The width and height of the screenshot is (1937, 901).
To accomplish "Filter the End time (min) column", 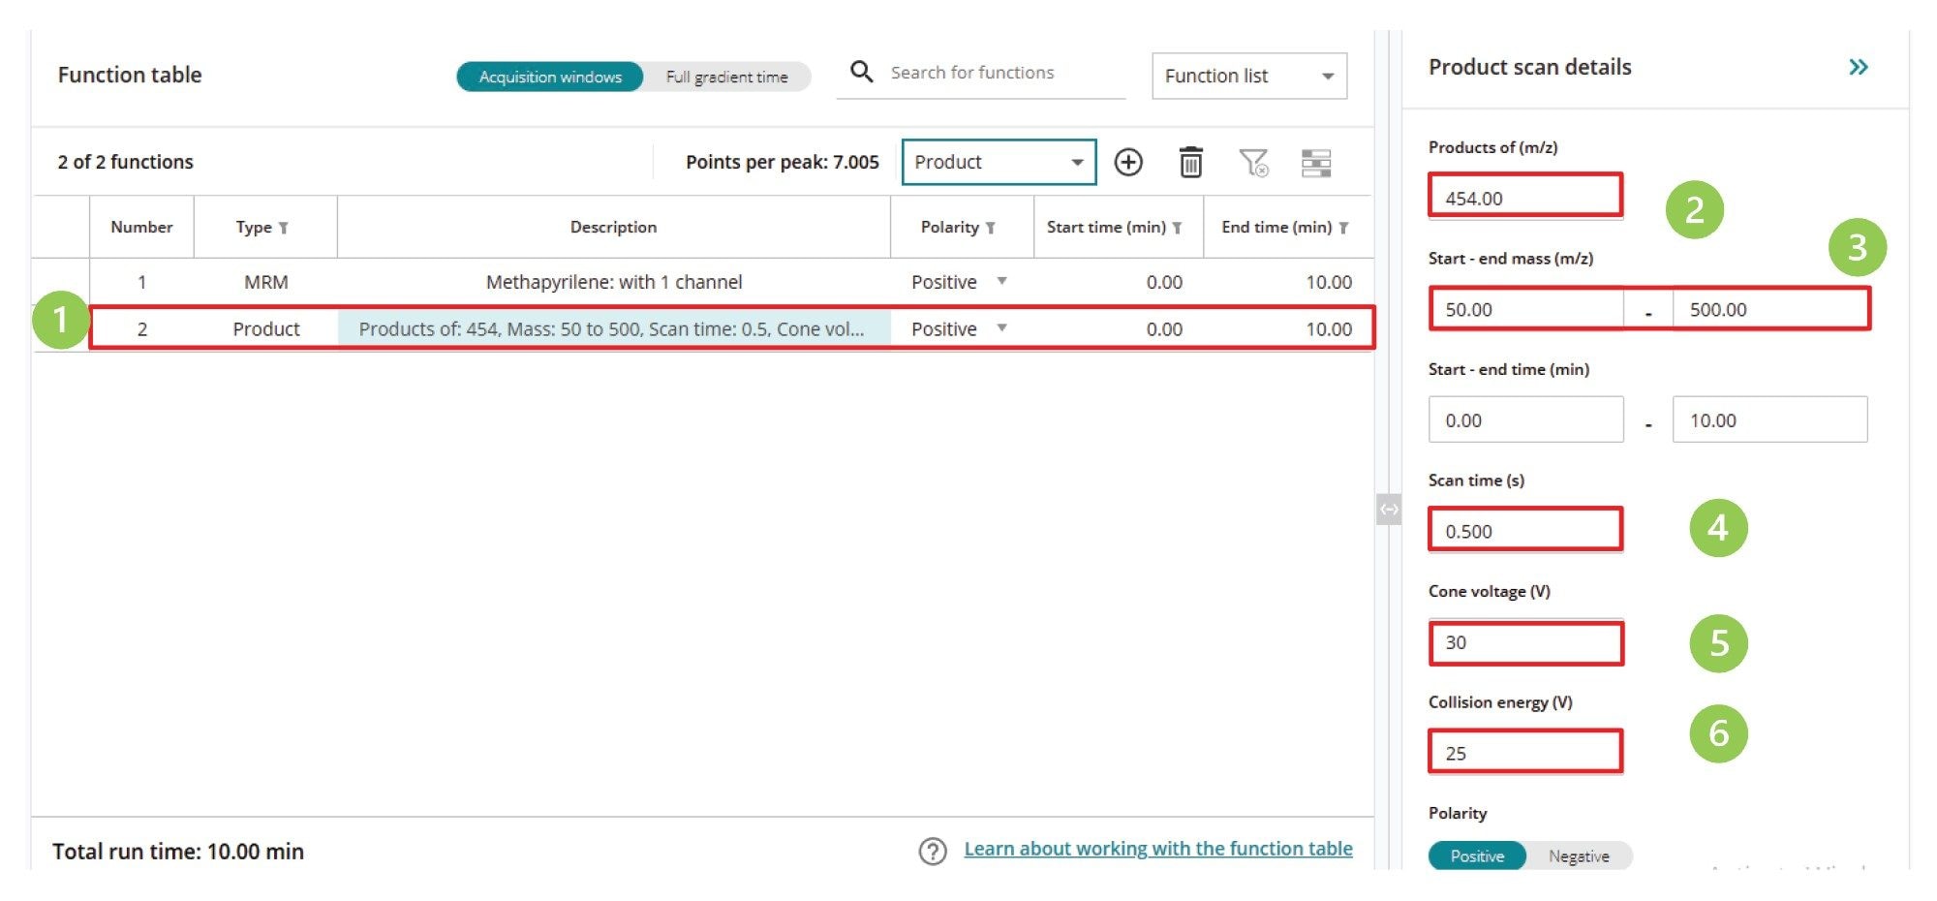I will click(x=1342, y=227).
